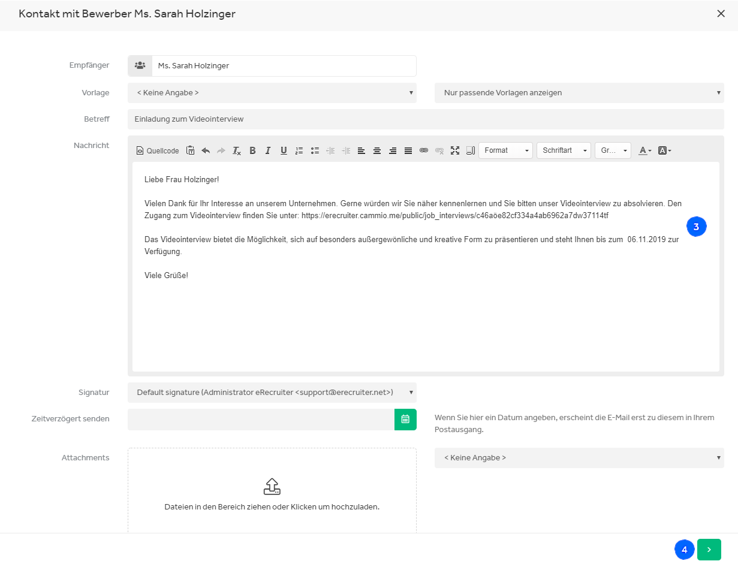The width and height of the screenshot is (738, 564).
Task: Click the Zeitverzögert senden date field
Action: 261,419
